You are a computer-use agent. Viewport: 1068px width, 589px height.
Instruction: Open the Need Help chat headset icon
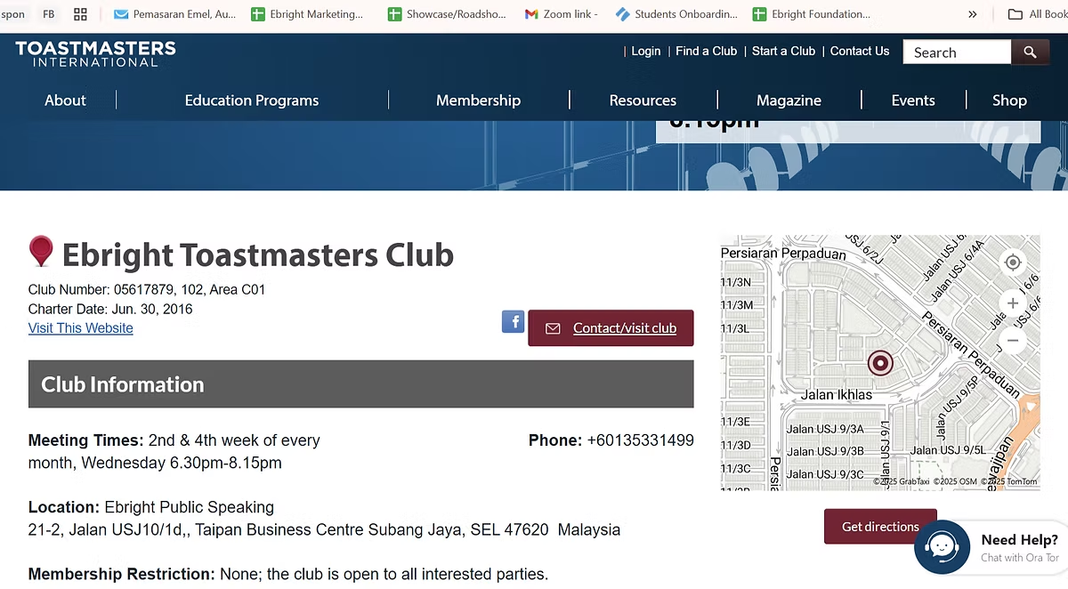pos(942,546)
